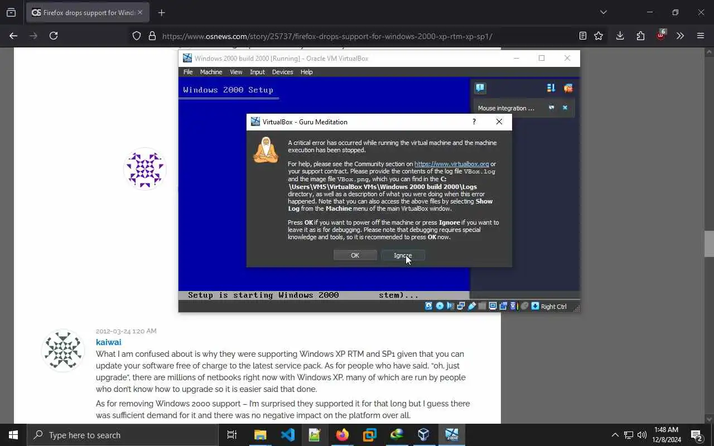Click the Firefox back arrow
714x446 pixels.
(13, 36)
